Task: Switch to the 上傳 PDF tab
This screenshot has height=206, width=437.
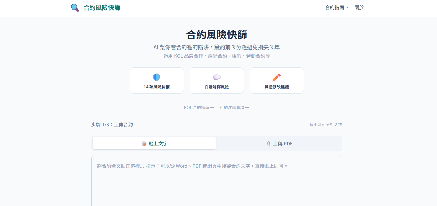Action: pyautogui.click(x=279, y=143)
